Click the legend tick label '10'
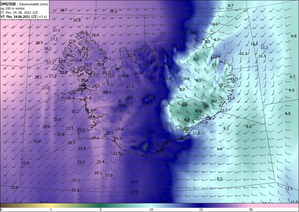This screenshot has height=212, width=299. coord(151,210)
